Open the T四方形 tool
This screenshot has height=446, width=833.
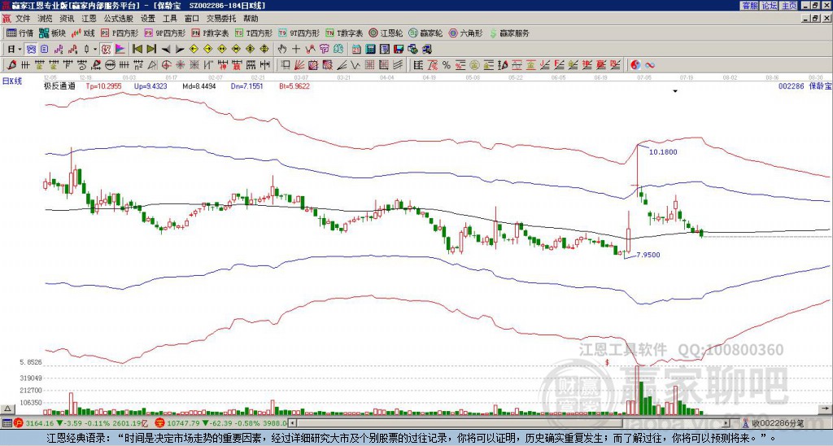(x=254, y=33)
